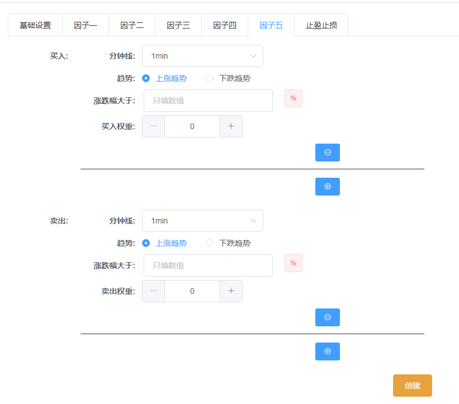Select 上涨趋势 radio in 买入 section

pos(146,78)
